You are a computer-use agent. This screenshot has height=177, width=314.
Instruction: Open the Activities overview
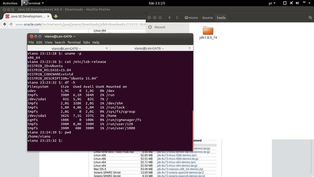pyautogui.click(x=10, y=3)
